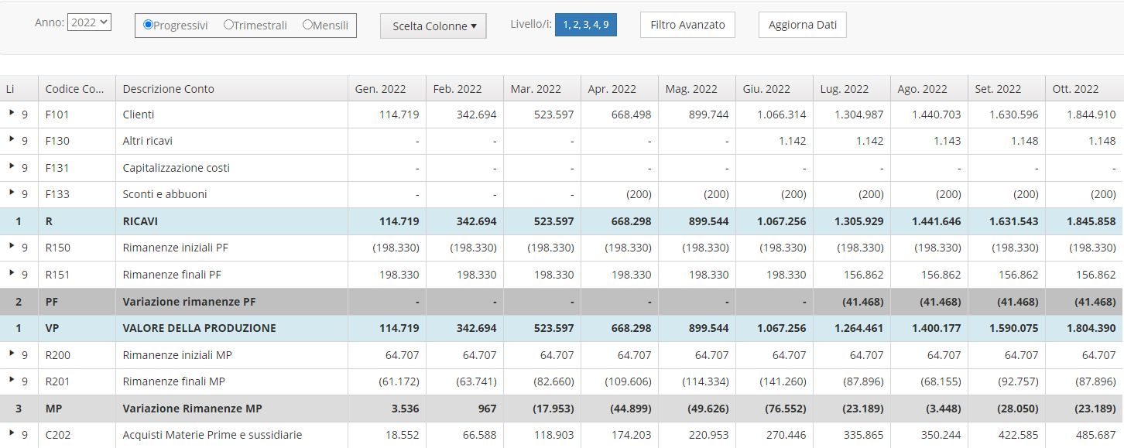The image size is (1124, 448).
Task: Expand the F101 Clienti row arrow
Action: [12, 113]
